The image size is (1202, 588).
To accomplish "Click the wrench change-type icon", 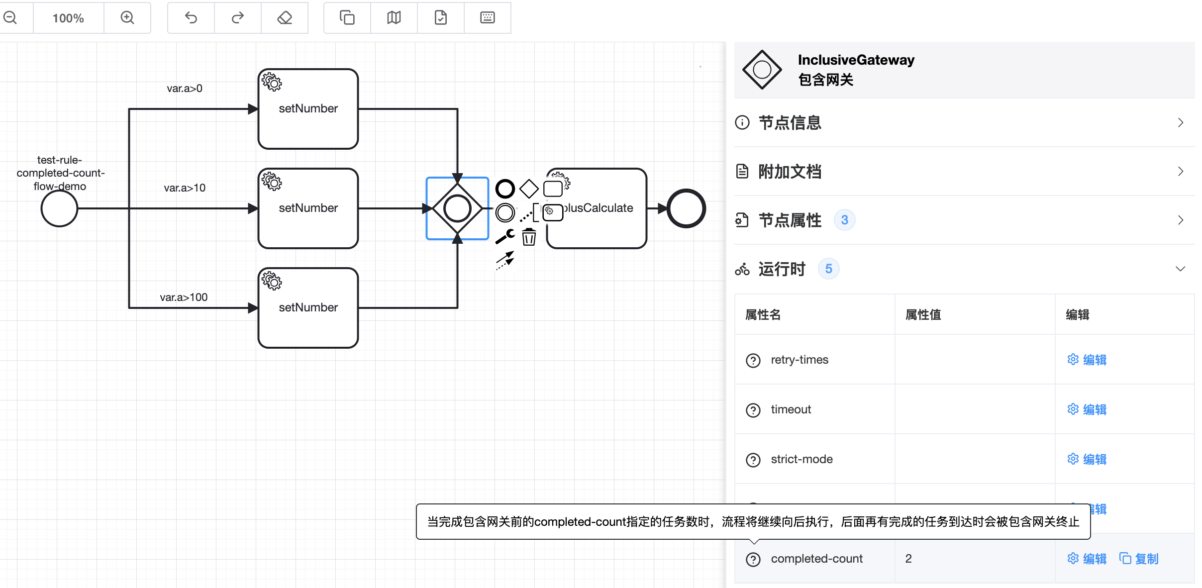I will coord(505,237).
